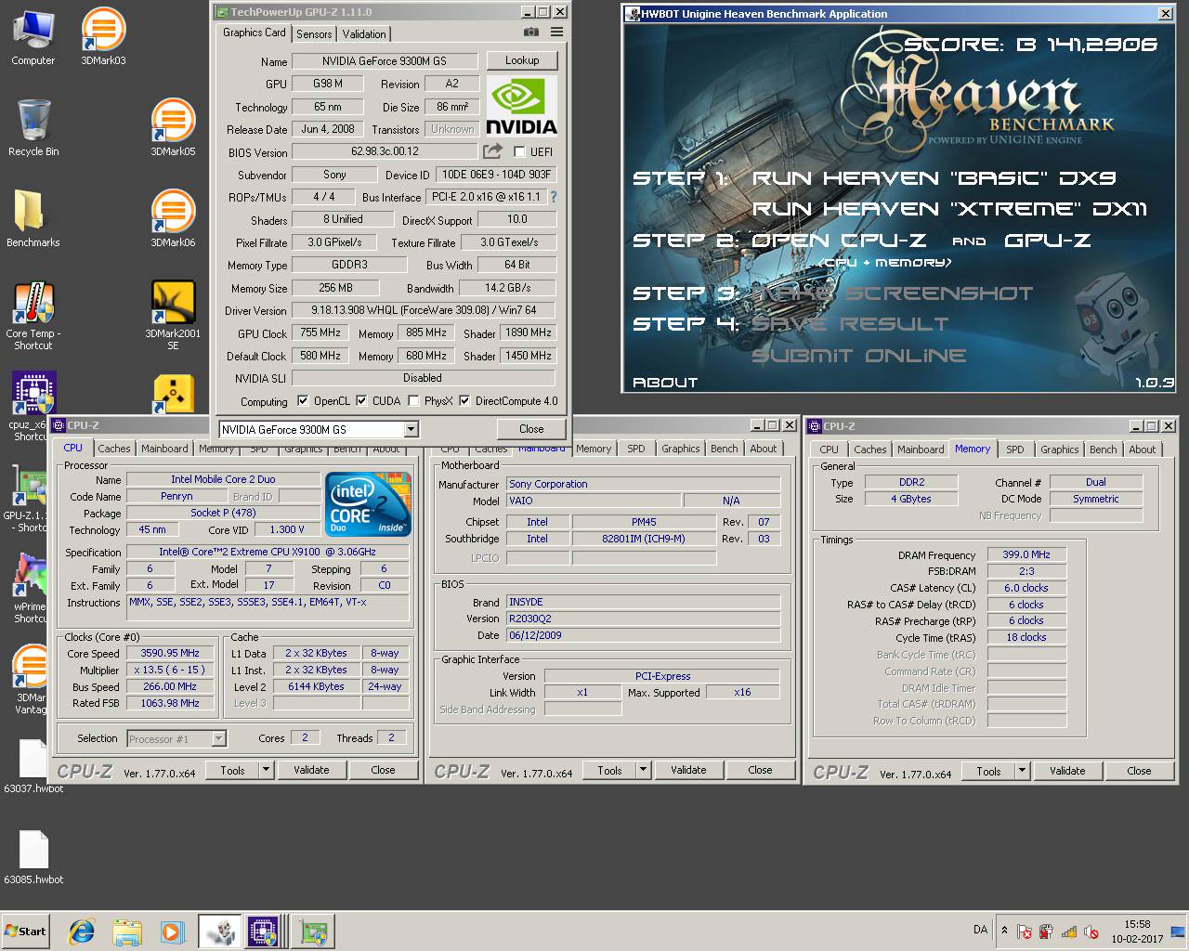Click Take Screenshot in Heaven app
The image size is (1189, 951).
(892, 293)
